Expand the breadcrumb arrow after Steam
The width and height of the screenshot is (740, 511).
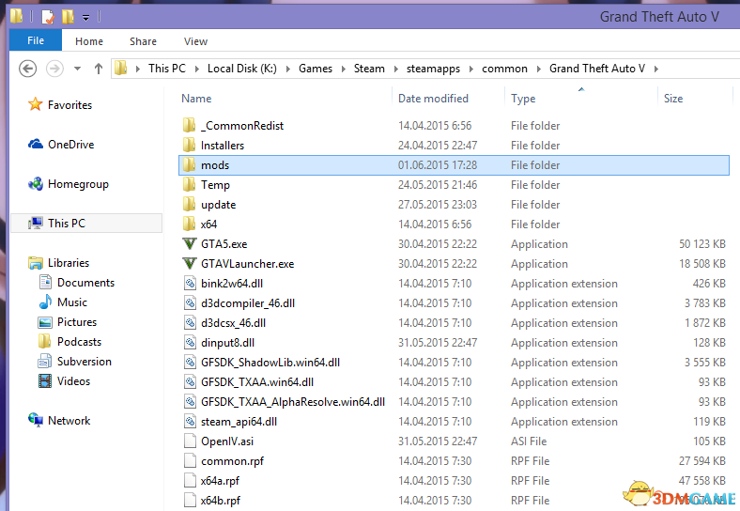point(396,69)
